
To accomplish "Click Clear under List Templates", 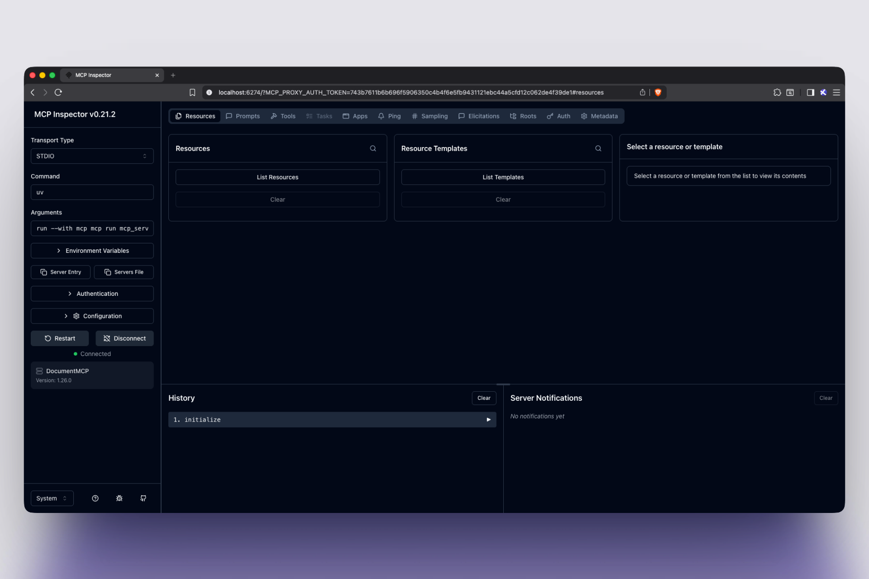I will pyautogui.click(x=503, y=199).
